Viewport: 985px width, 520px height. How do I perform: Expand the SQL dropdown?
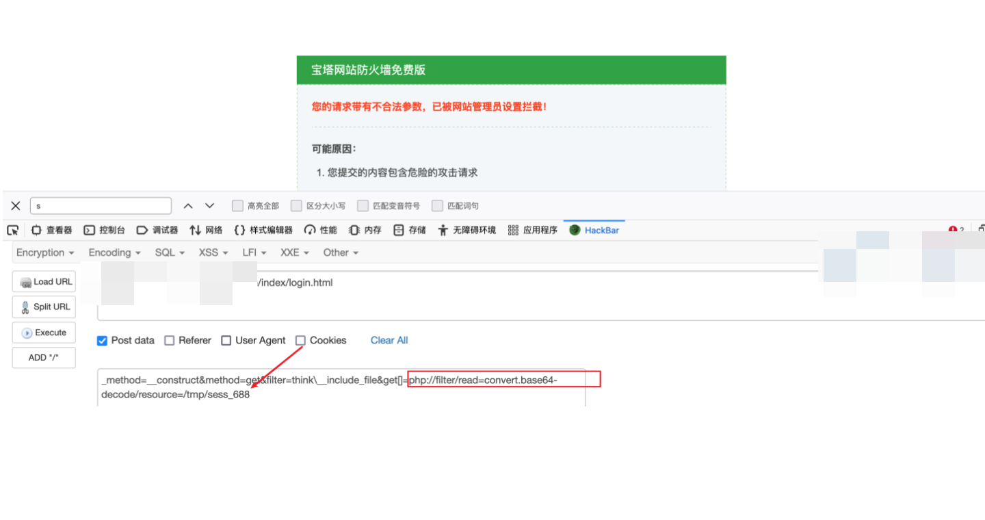point(170,252)
